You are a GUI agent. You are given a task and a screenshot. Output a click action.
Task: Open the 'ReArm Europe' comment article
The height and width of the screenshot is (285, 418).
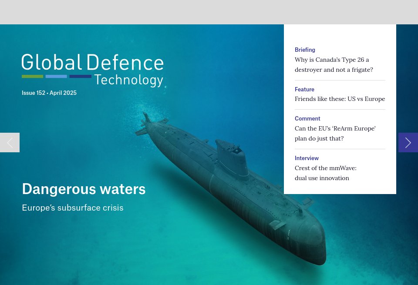pyautogui.click(x=335, y=133)
